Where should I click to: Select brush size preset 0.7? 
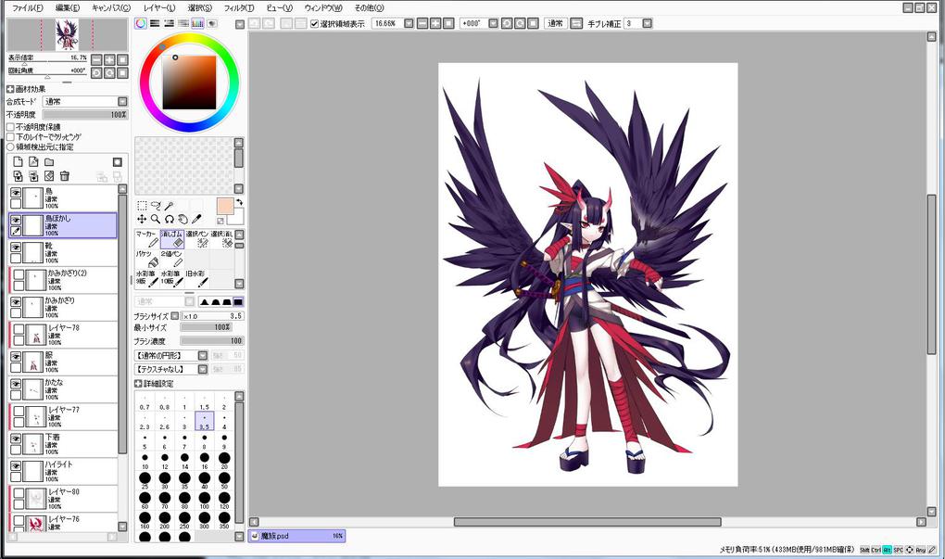pos(145,403)
